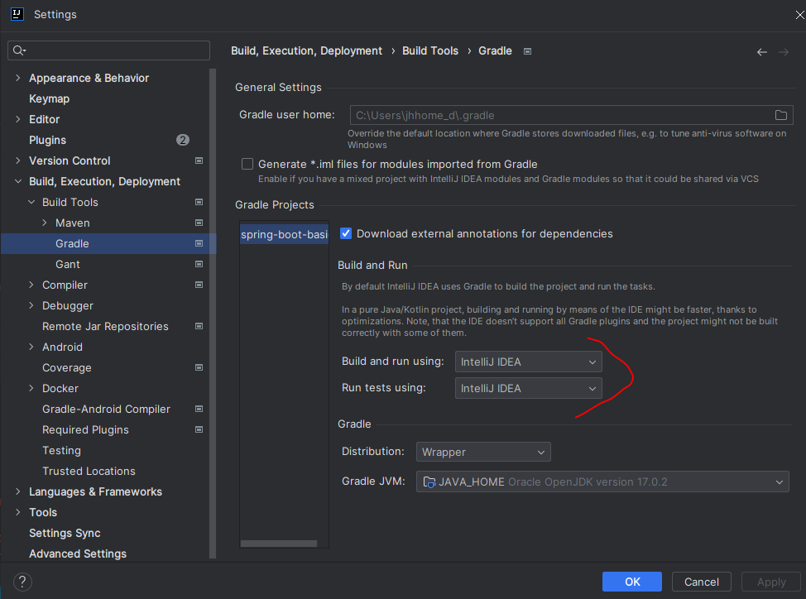Expand the Version Control section
This screenshot has height=599, width=806.
click(x=18, y=161)
